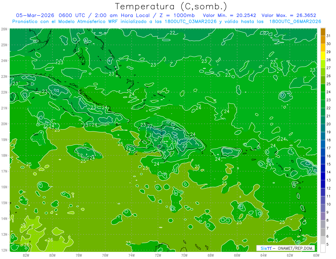The image size is (336, 259).
Task: Click the '19N' latitude label
Action: point(4,139)
